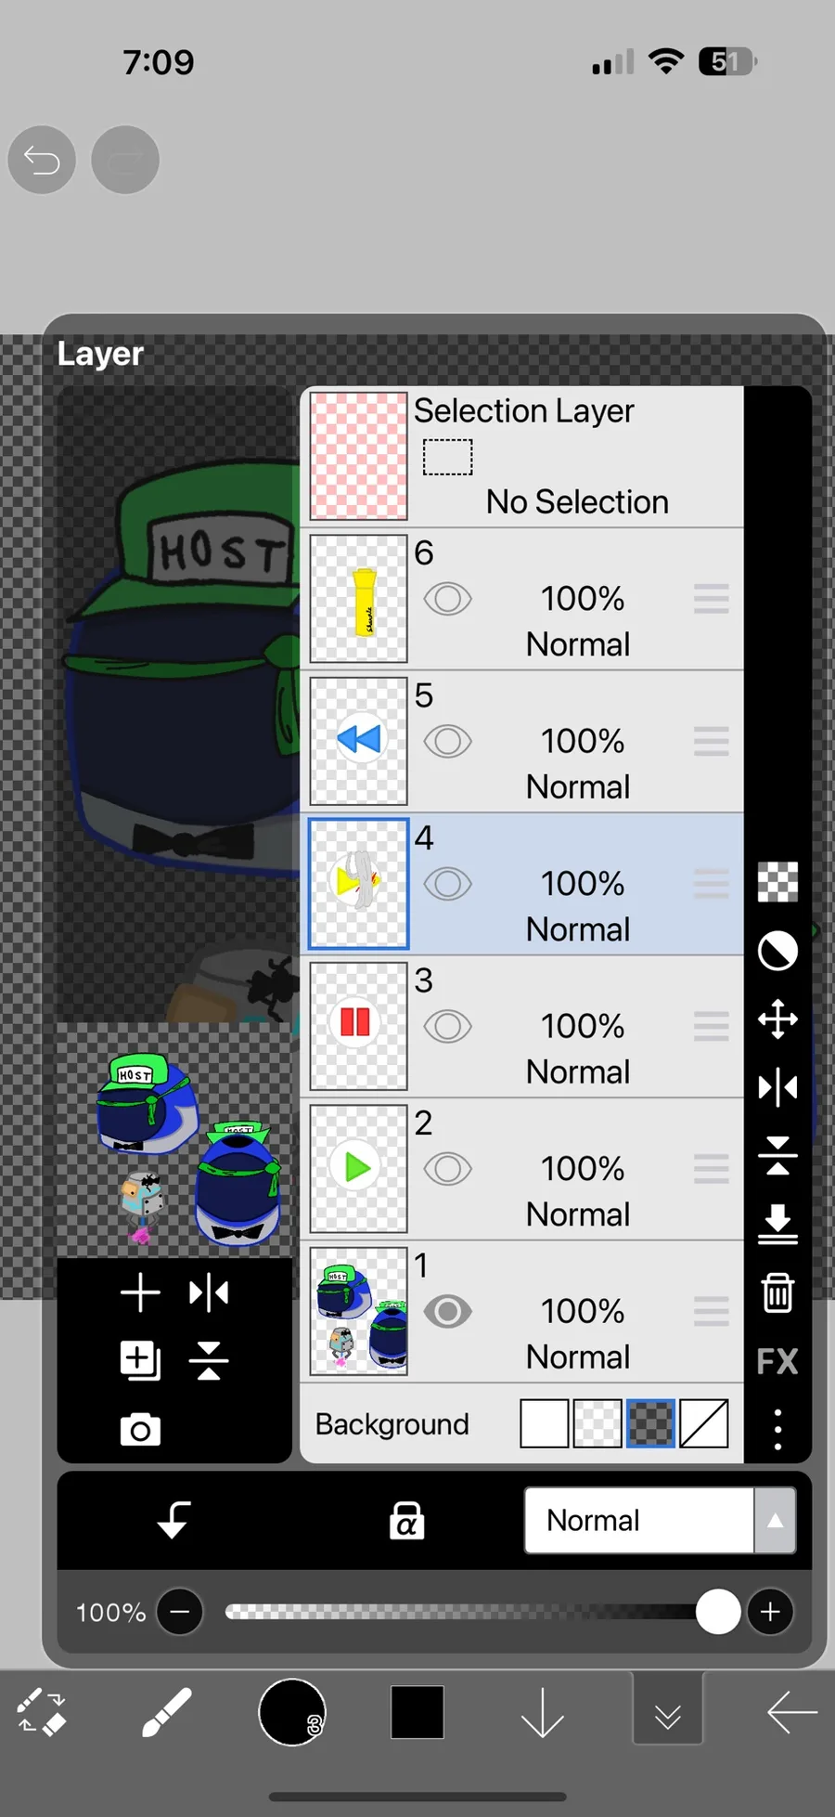The image size is (835, 1817).
Task: Grab reorder handle of layer 6
Action: click(x=712, y=599)
